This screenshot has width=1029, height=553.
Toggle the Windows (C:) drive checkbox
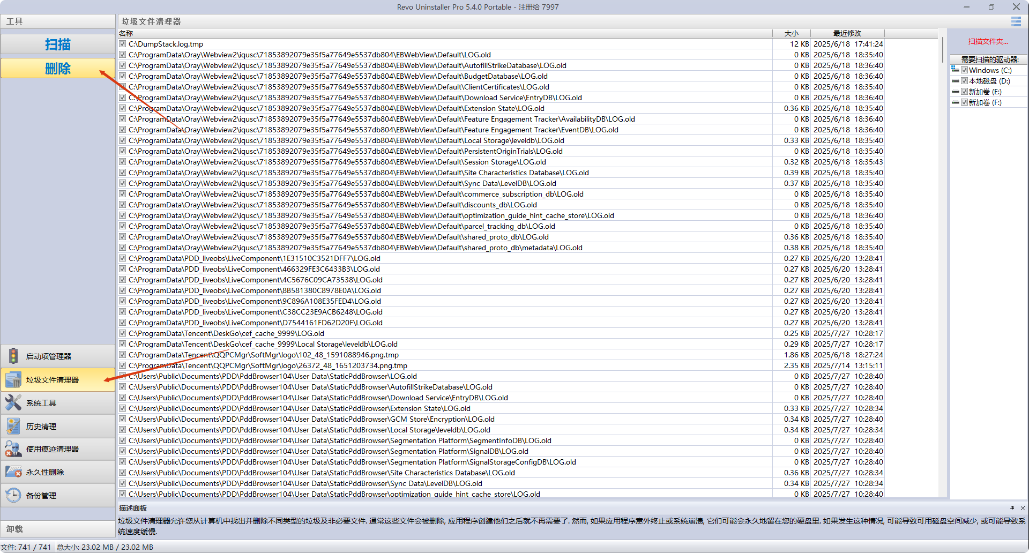(x=964, y=70)
